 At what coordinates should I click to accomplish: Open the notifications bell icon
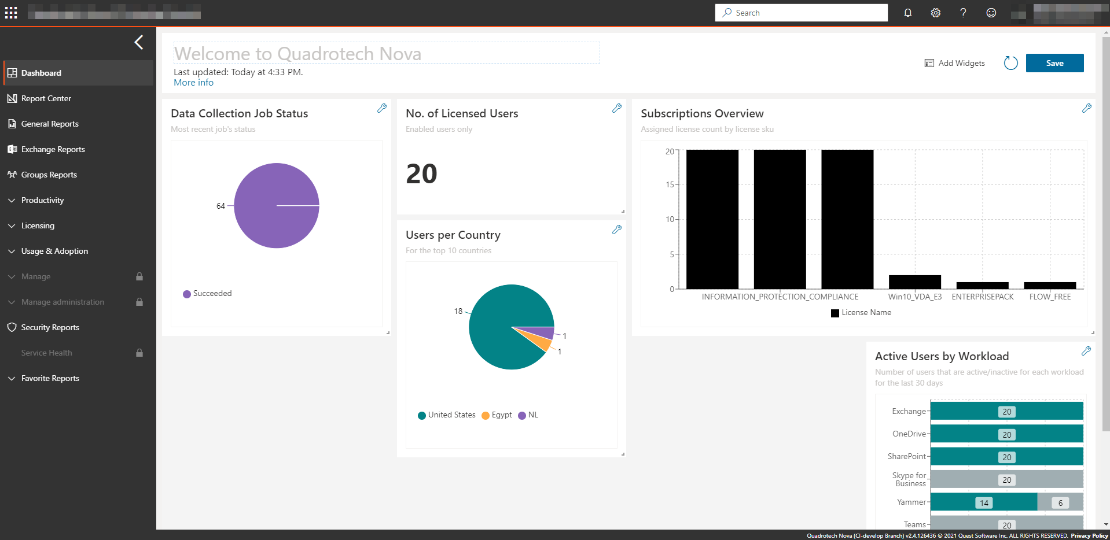point(908,13)
